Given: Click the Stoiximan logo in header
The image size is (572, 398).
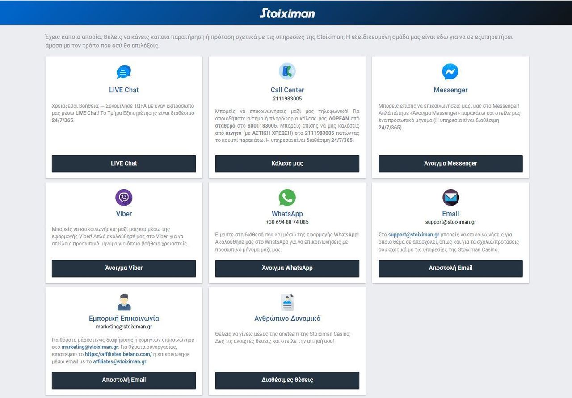Looking at the screenshot, I should (287, 13).
